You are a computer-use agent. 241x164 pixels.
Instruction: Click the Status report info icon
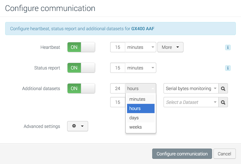point(228,68)
